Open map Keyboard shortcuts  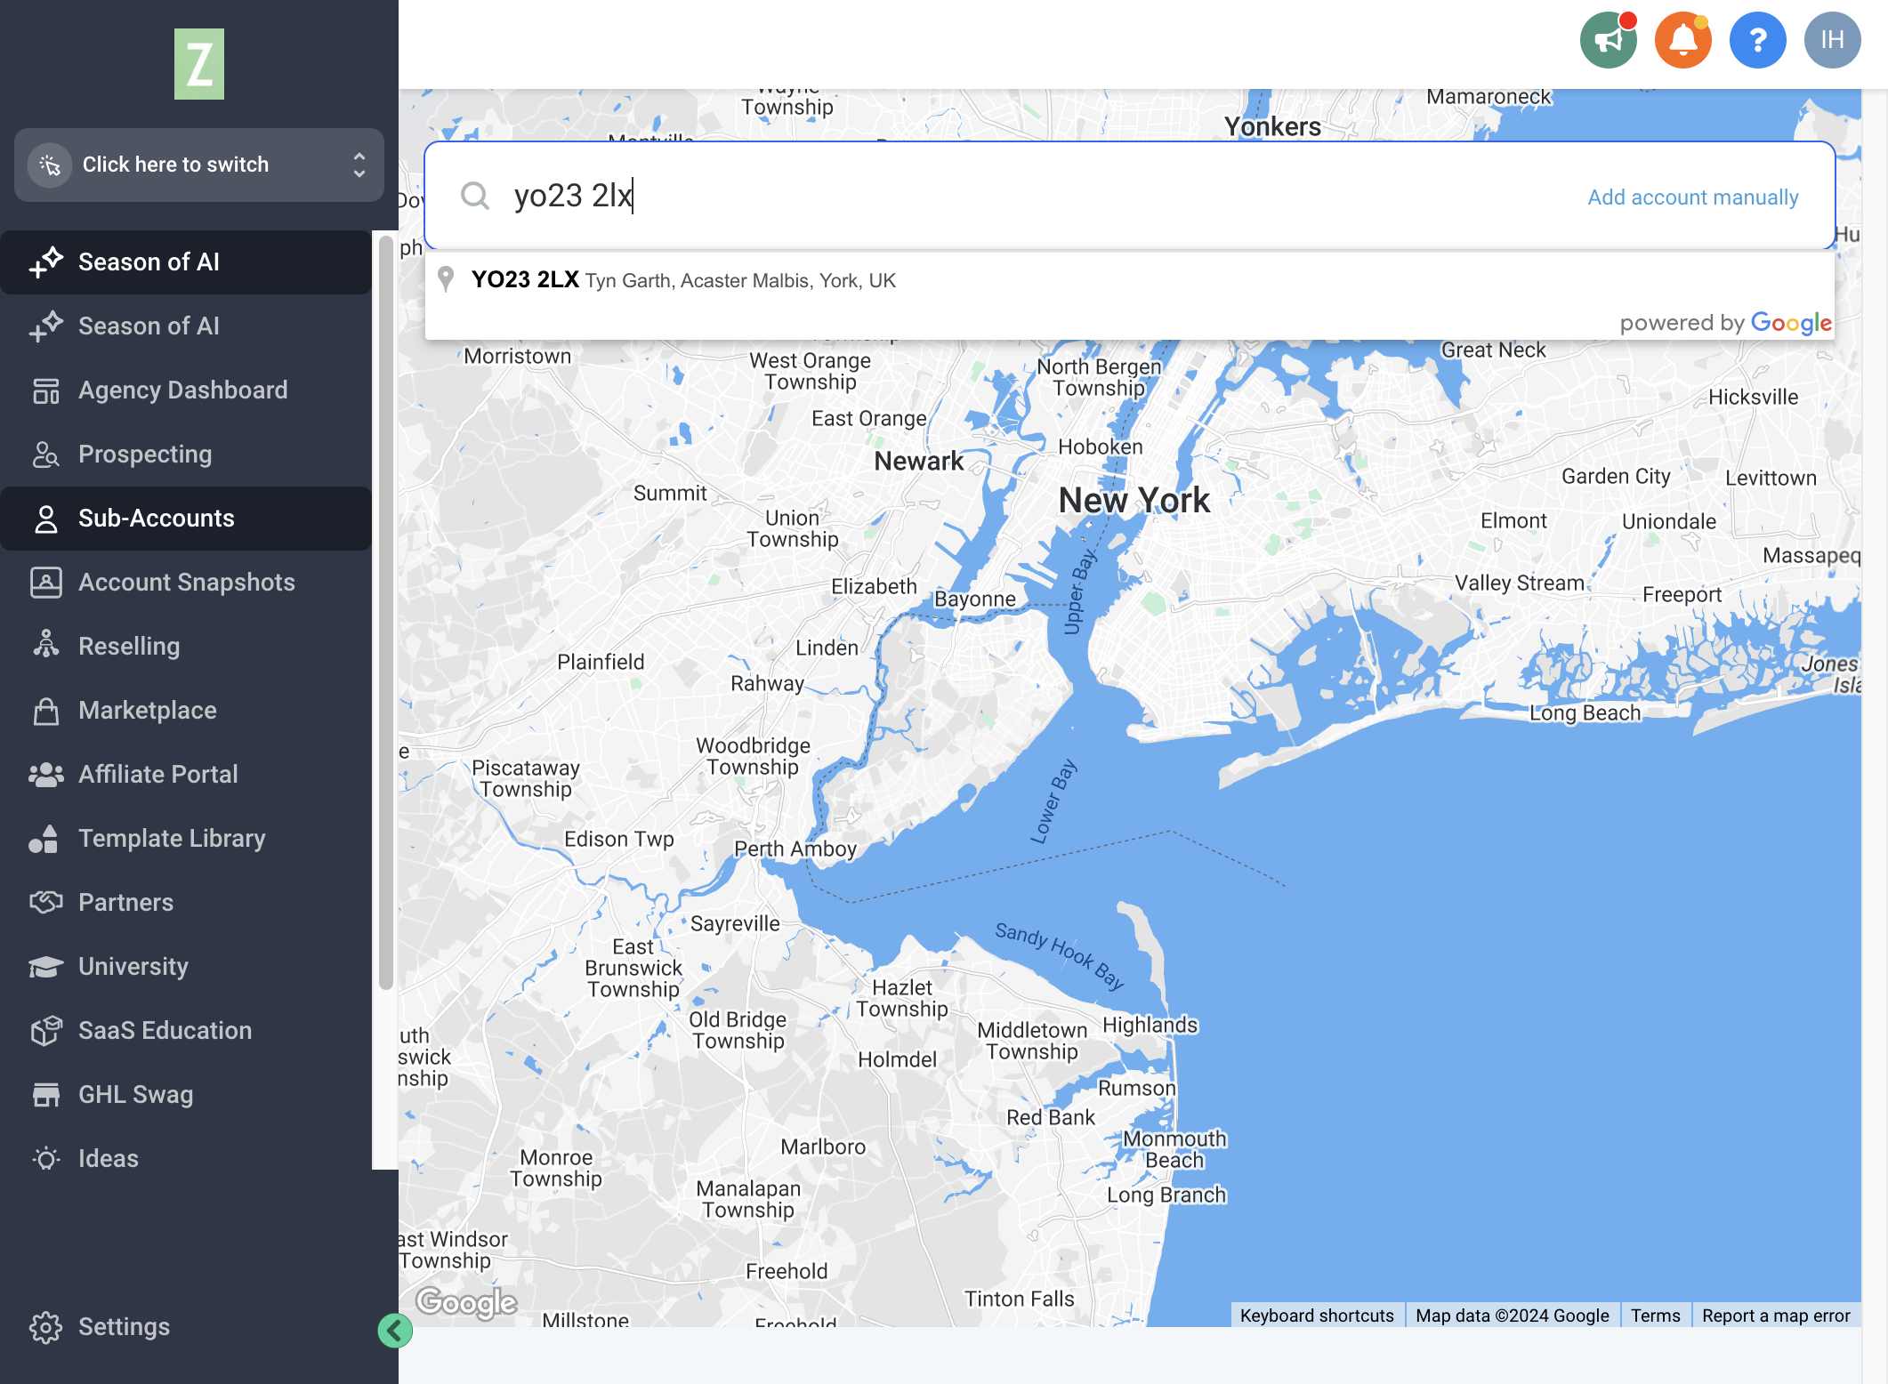[x=1317, y=1316]
